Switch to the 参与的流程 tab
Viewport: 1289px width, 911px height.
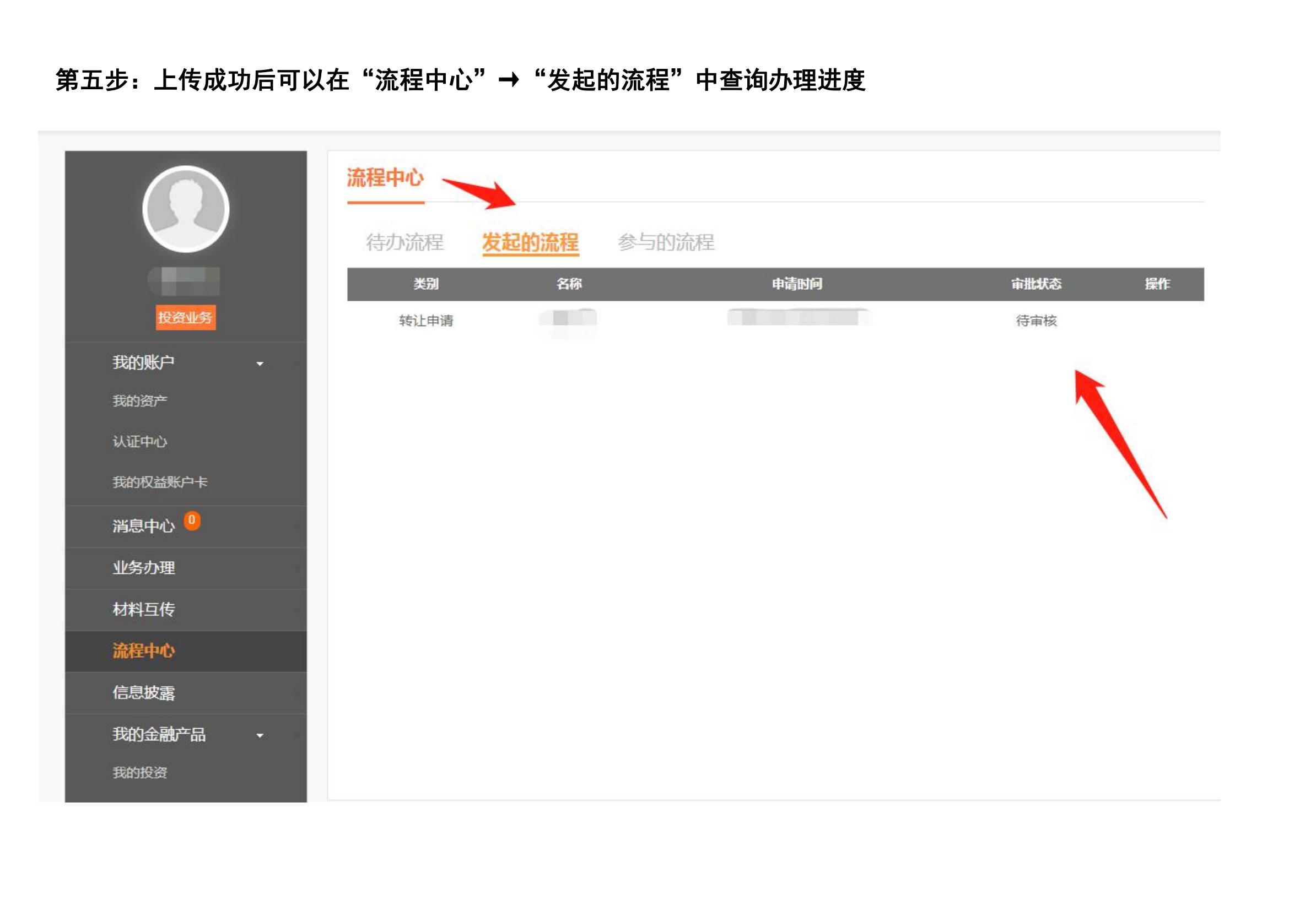666,242
